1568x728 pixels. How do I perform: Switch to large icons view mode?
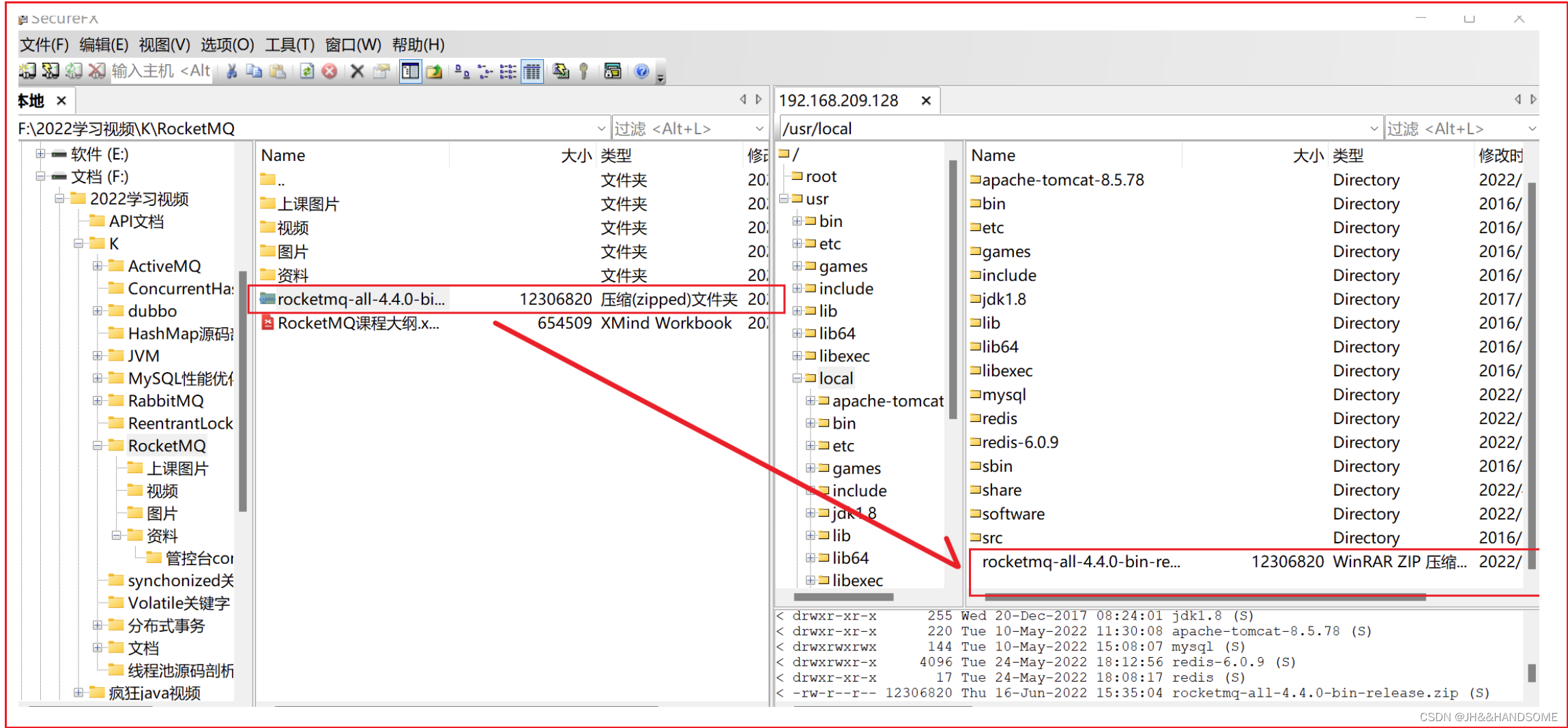pyautogui.click(x=462, y=71)
